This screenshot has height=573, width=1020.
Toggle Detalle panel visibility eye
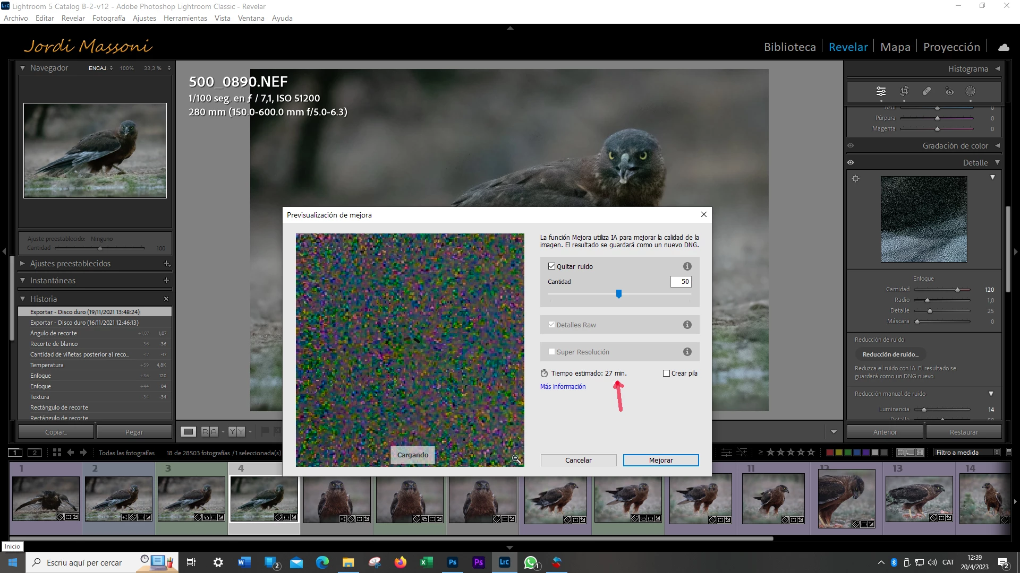(x=851, y=162)
